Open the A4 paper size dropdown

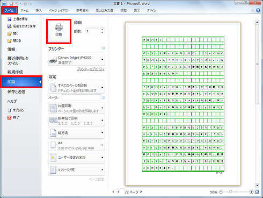[x=77, y=145]
